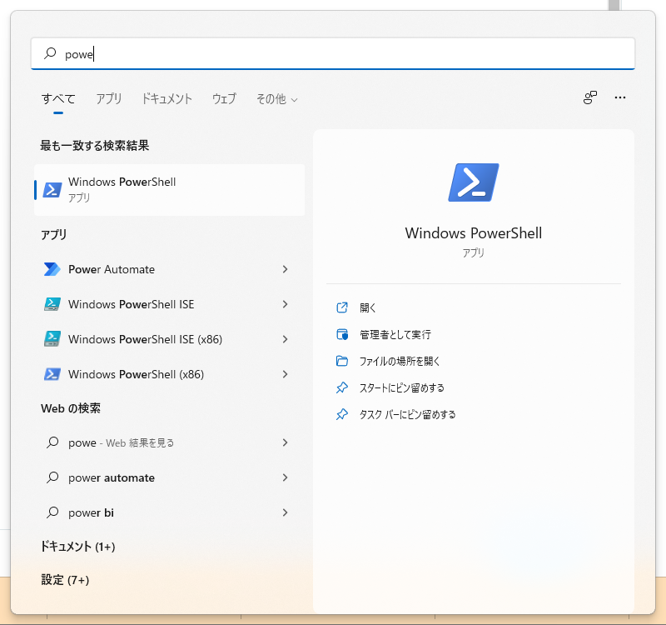Click the ファイルの場所を開く folder icon
Viewport: 666px width, 625px height.
(x=342, y=361)
